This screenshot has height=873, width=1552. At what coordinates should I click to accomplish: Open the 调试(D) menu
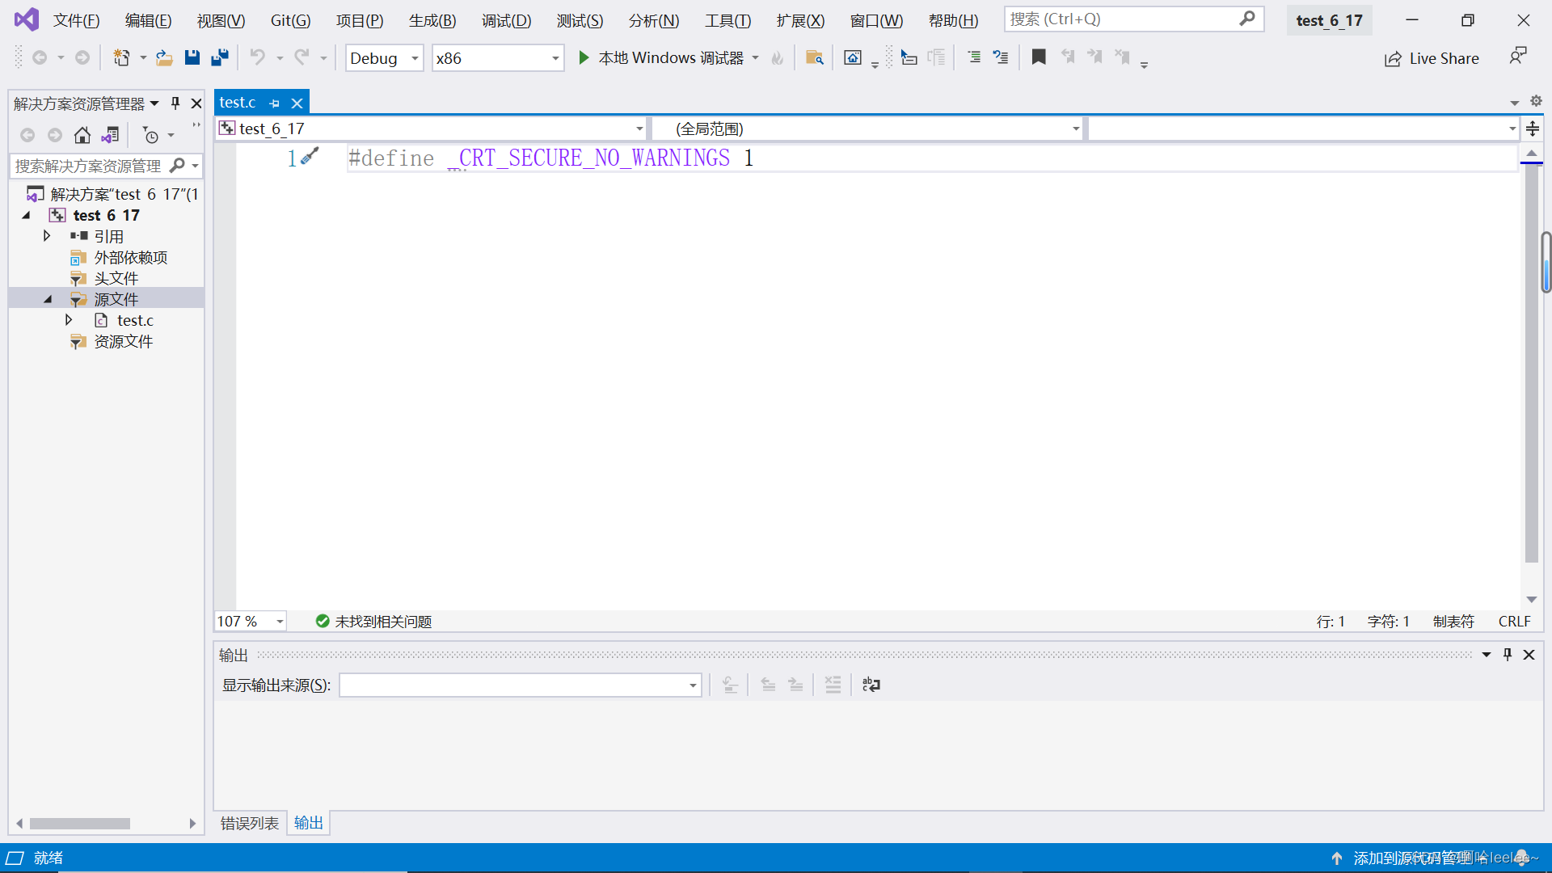point(506,20)
